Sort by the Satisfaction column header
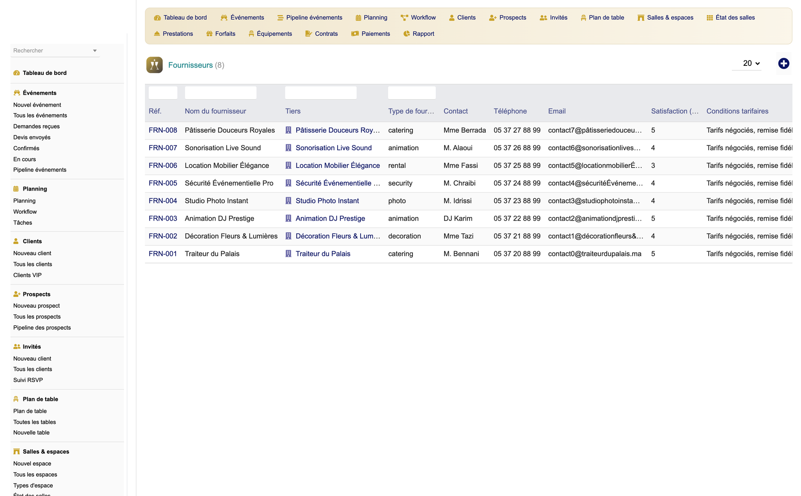Image resolution: width=801 pixels, height=496 pixels. click(x=675, y=111)
